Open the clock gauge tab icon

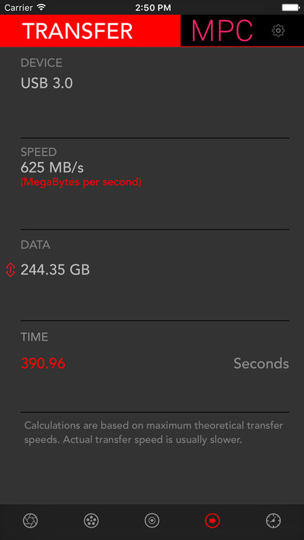(273, 521)
